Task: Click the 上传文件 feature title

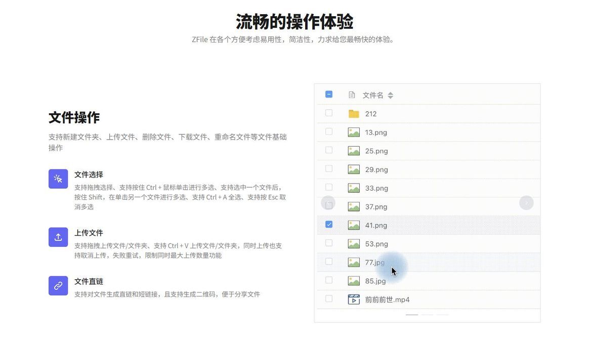Action: (89, 233)
